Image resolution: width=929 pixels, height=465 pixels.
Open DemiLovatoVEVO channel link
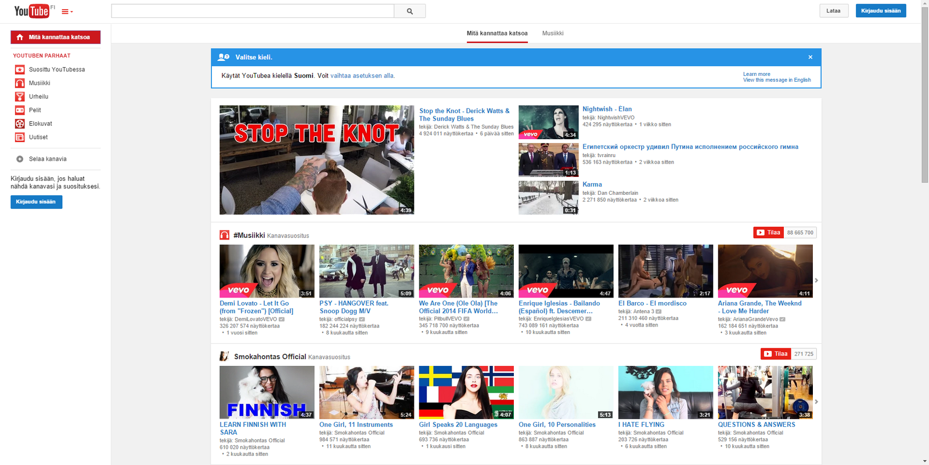click(255, 319)
